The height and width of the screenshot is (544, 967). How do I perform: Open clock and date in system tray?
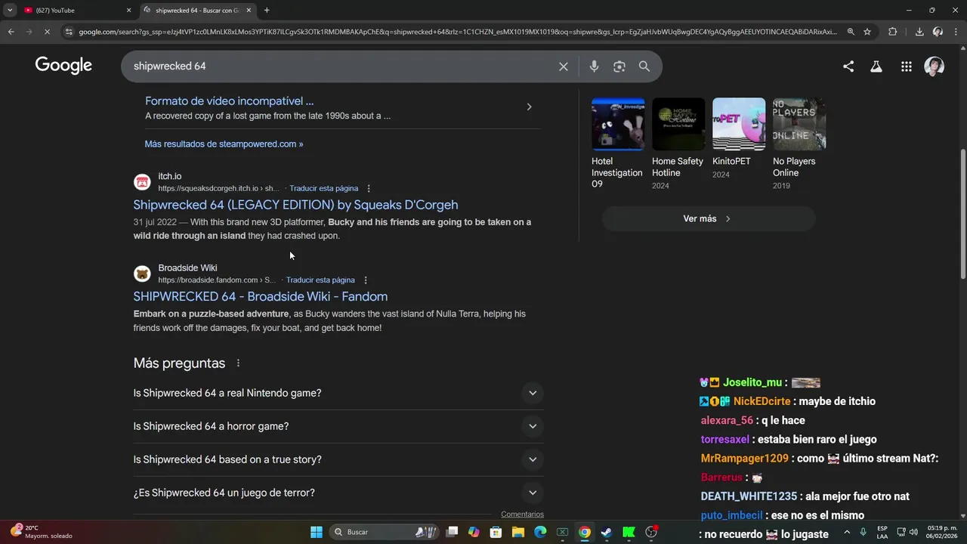pos(942,532)
